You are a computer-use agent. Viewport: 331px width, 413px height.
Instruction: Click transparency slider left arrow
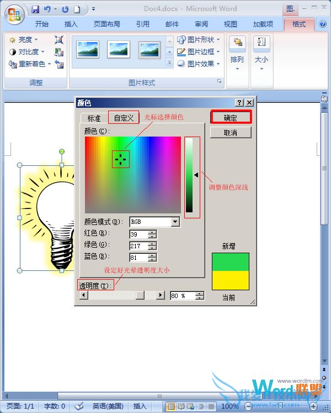point(84,295)
